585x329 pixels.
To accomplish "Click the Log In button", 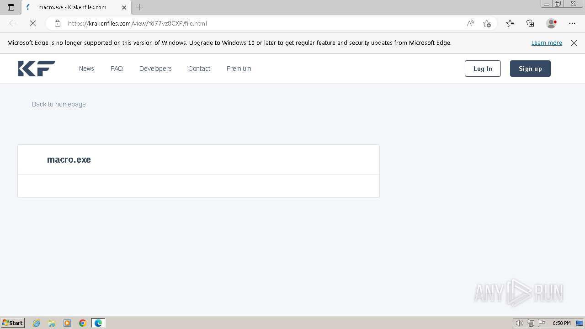I will [483, 69].
